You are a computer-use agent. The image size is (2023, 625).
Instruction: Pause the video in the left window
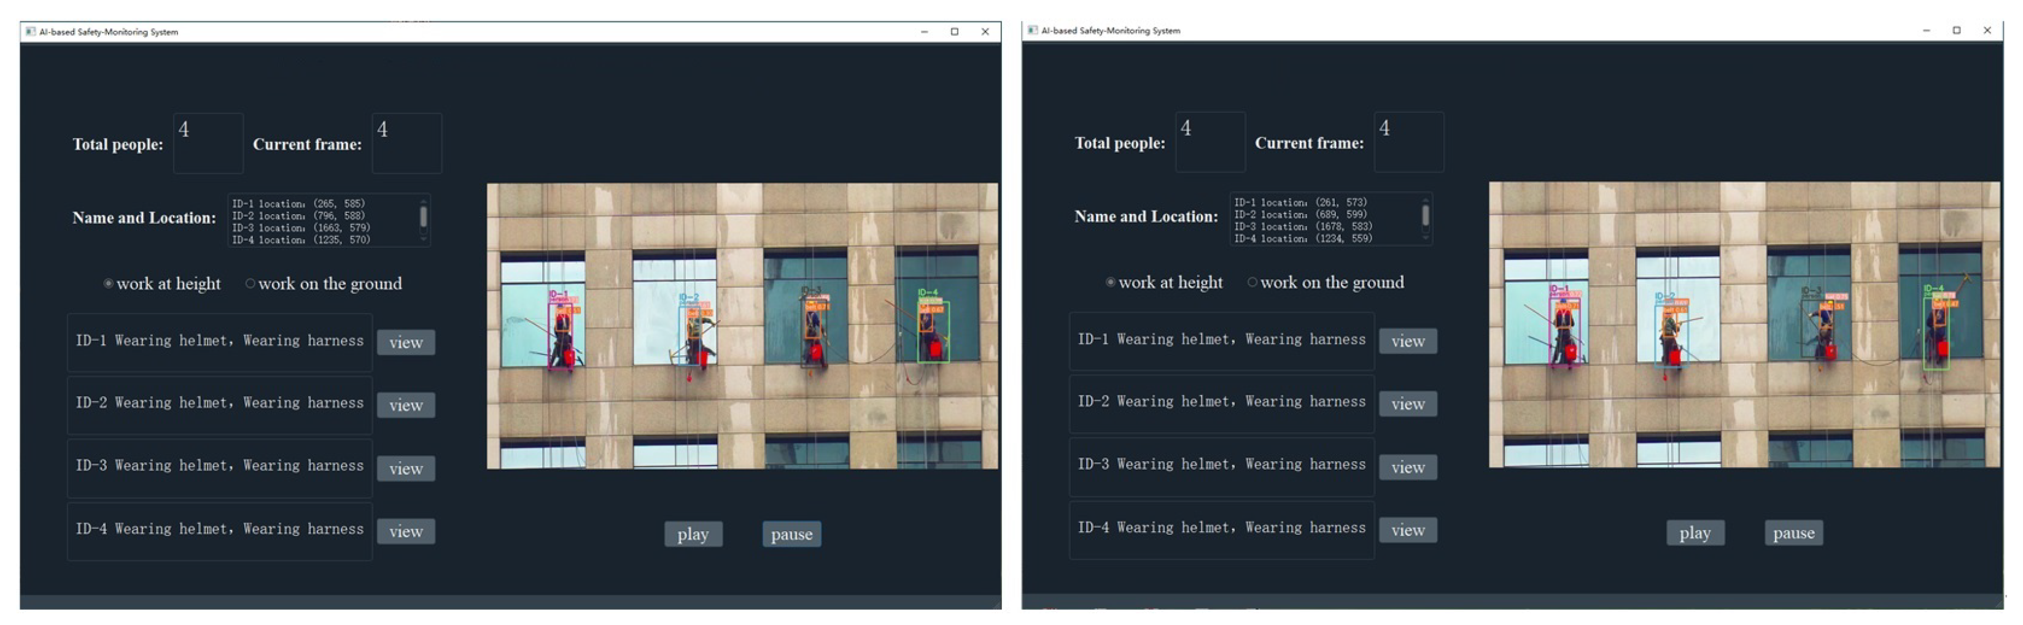point(791,533)
